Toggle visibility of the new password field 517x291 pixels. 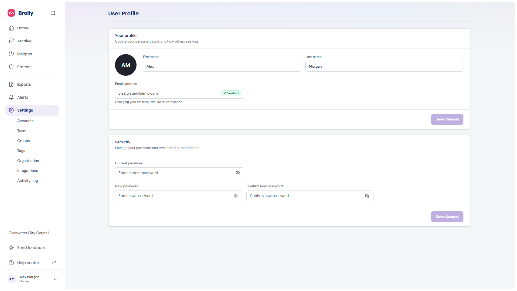click(x=236, y=196)
